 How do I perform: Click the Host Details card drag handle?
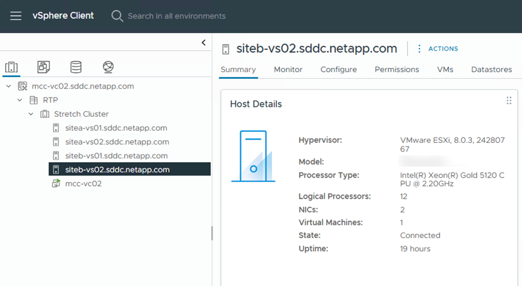[x=509, y=101]
